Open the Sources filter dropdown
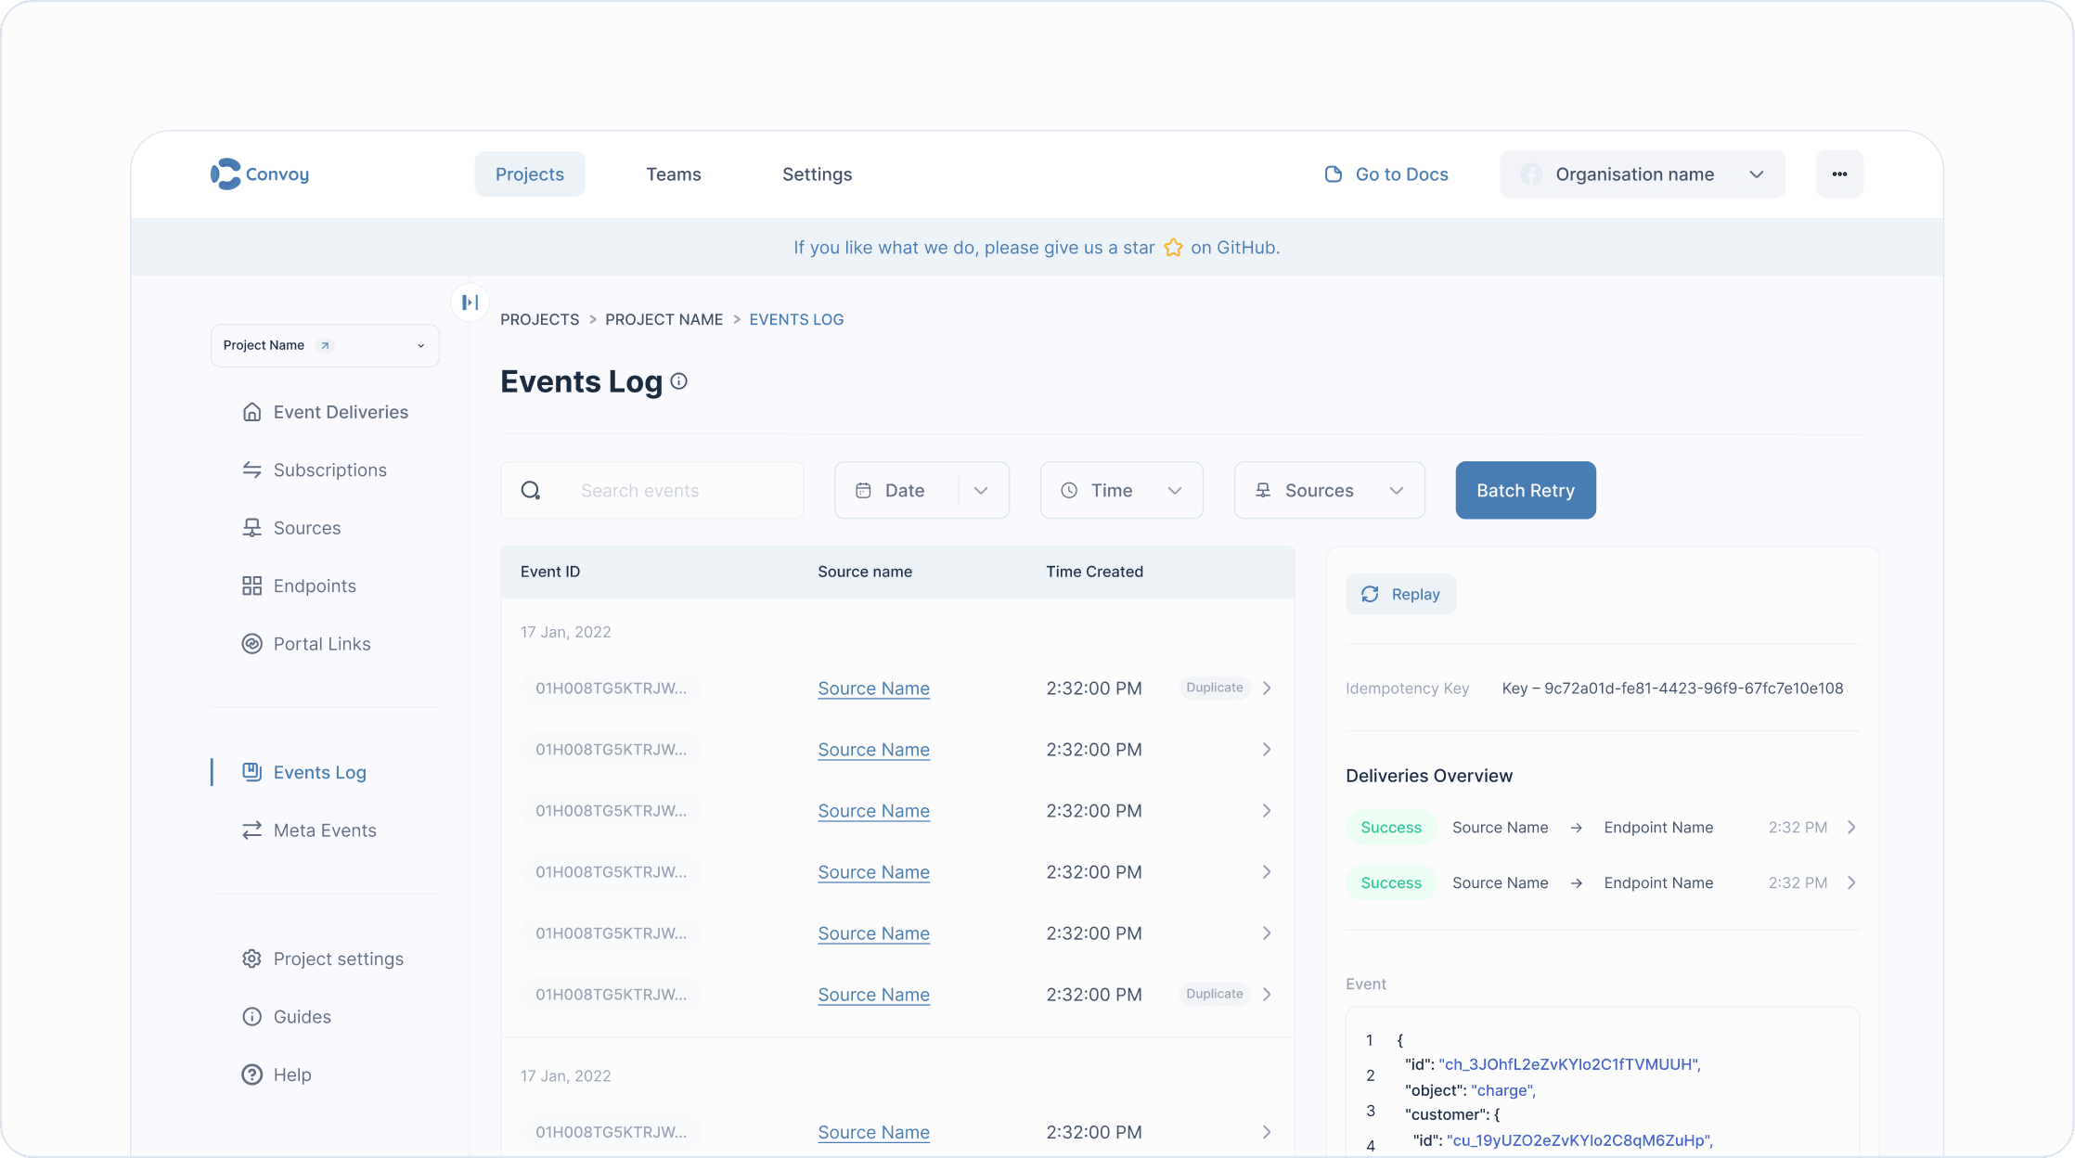This screenshot has height=1158, width=2075. point(1329,490)
